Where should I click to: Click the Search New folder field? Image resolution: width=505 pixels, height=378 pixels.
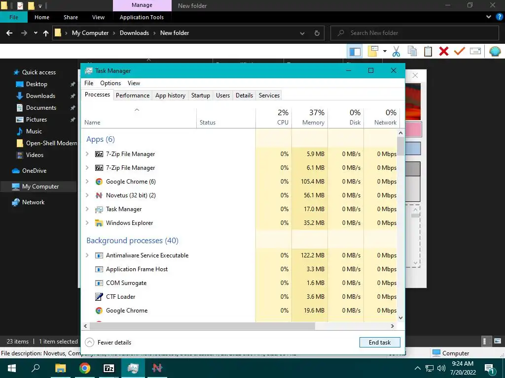414,33
